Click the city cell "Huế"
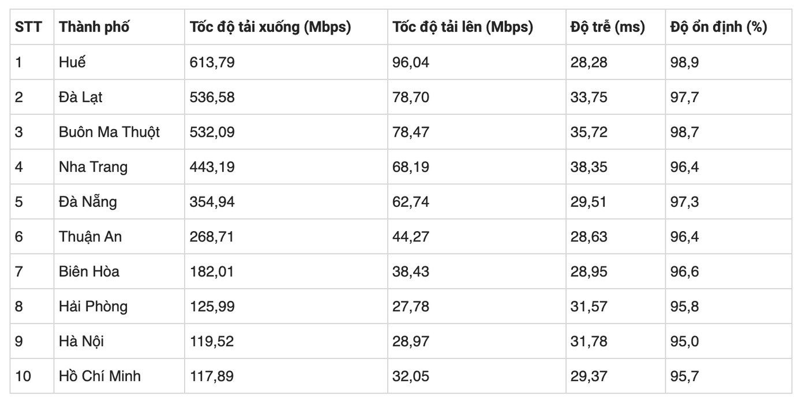This screenshot has width=802, height=404. [x=72, y=62]
